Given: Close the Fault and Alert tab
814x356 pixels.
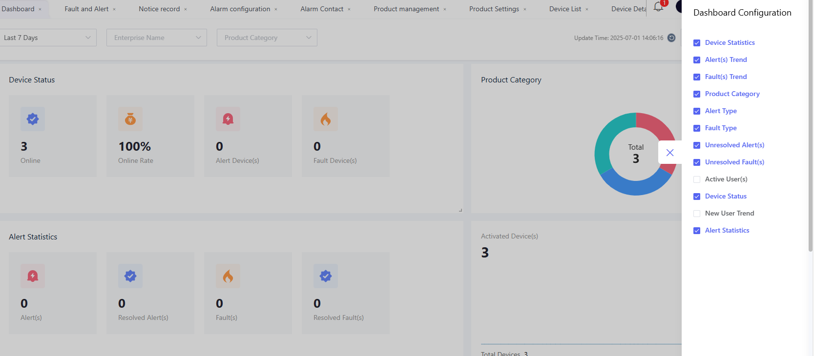Looking at the screenshot, I should 114,9.
